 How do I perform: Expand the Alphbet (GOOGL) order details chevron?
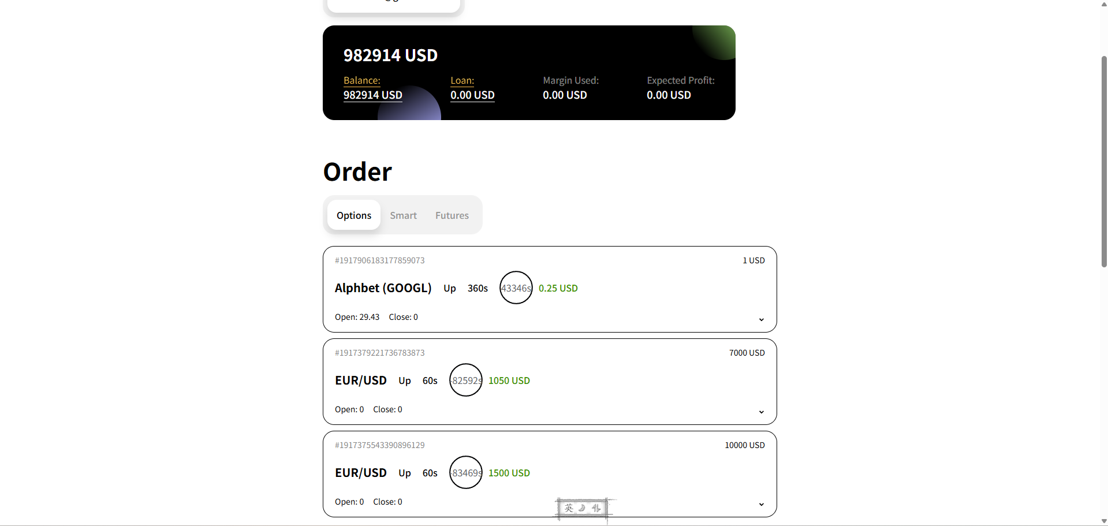point(761,319)
